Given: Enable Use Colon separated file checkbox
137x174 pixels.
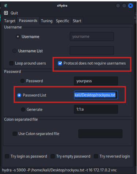Looking at the screenshot, I should tap(15, 134).
